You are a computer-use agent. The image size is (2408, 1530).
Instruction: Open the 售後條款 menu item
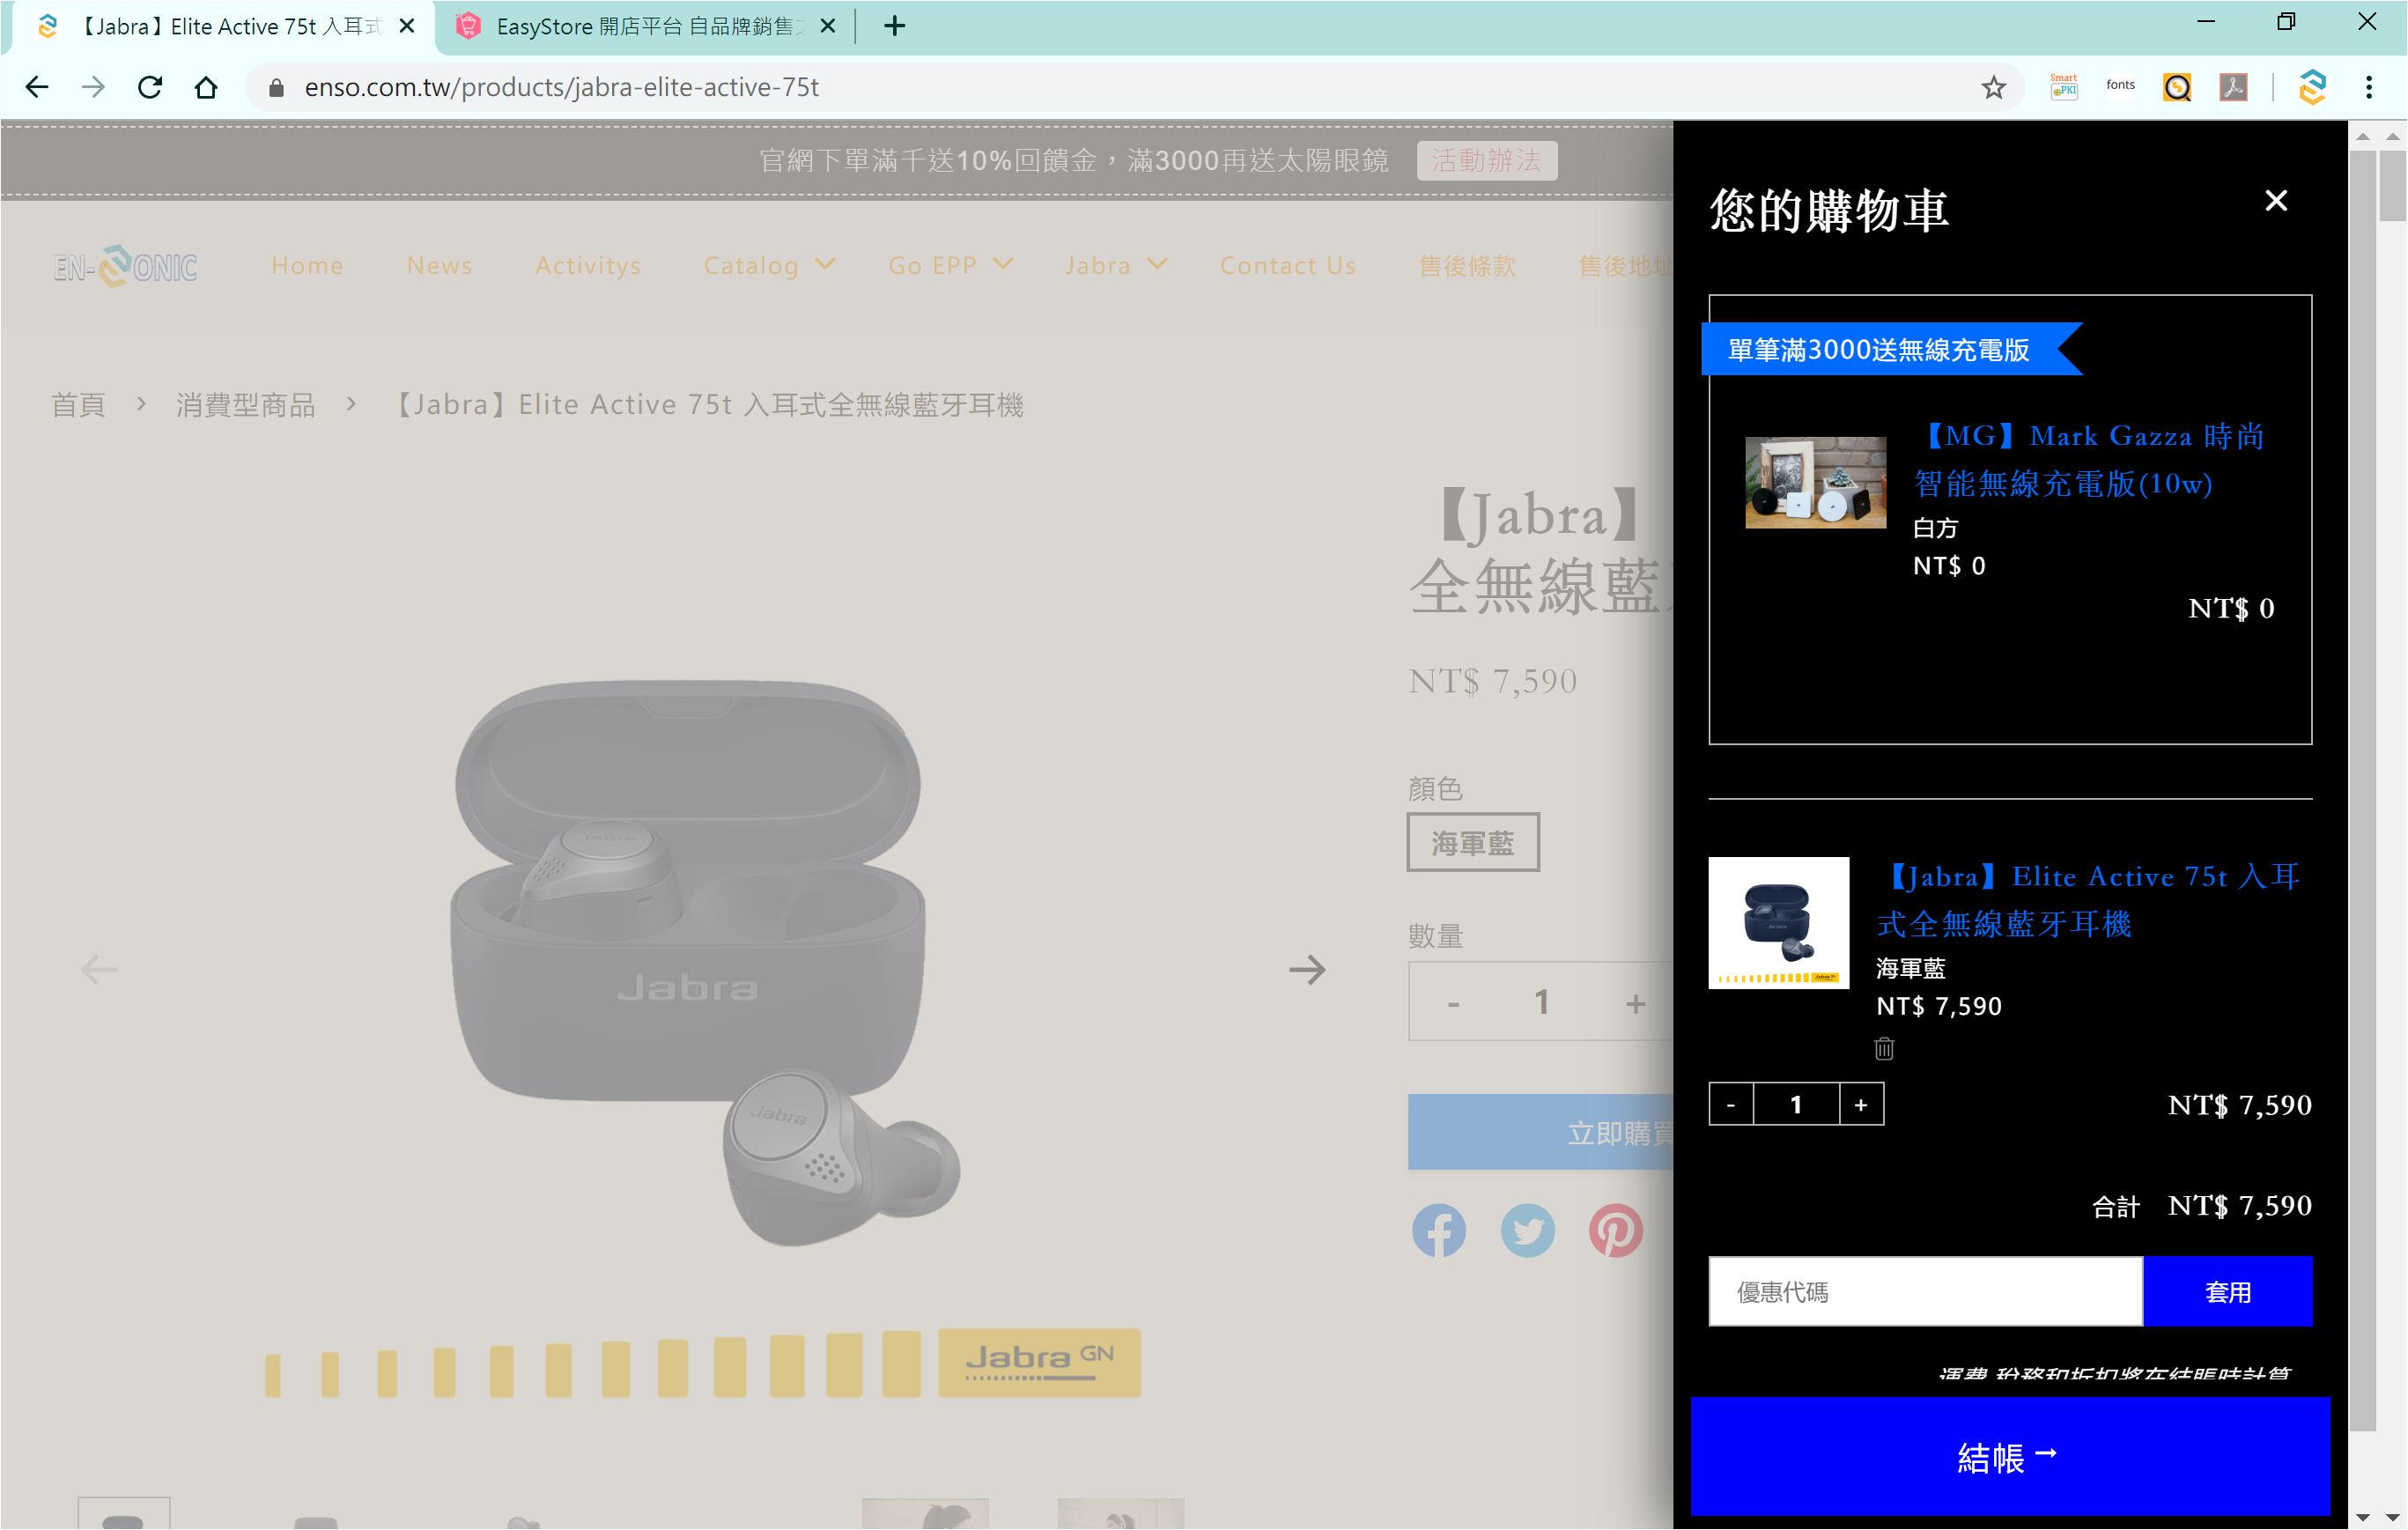[x=1467, y=266]
